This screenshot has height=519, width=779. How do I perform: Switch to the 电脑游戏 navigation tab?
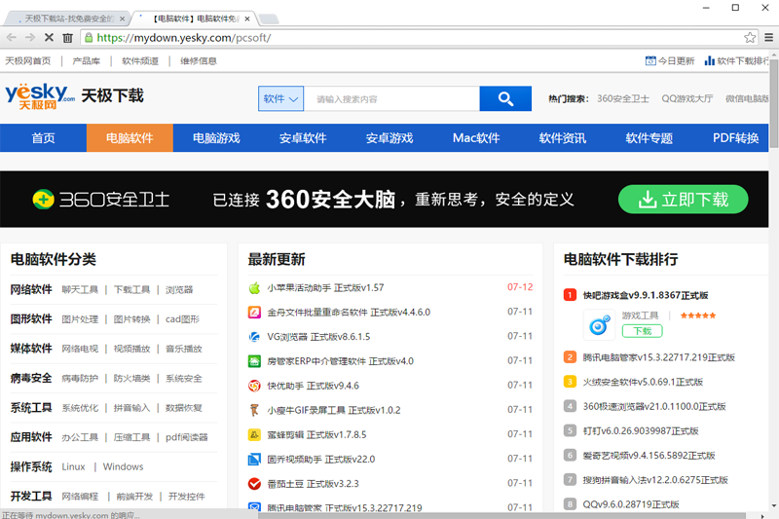coord(216,138)
